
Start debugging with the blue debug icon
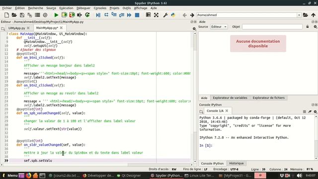pos(98,15)
